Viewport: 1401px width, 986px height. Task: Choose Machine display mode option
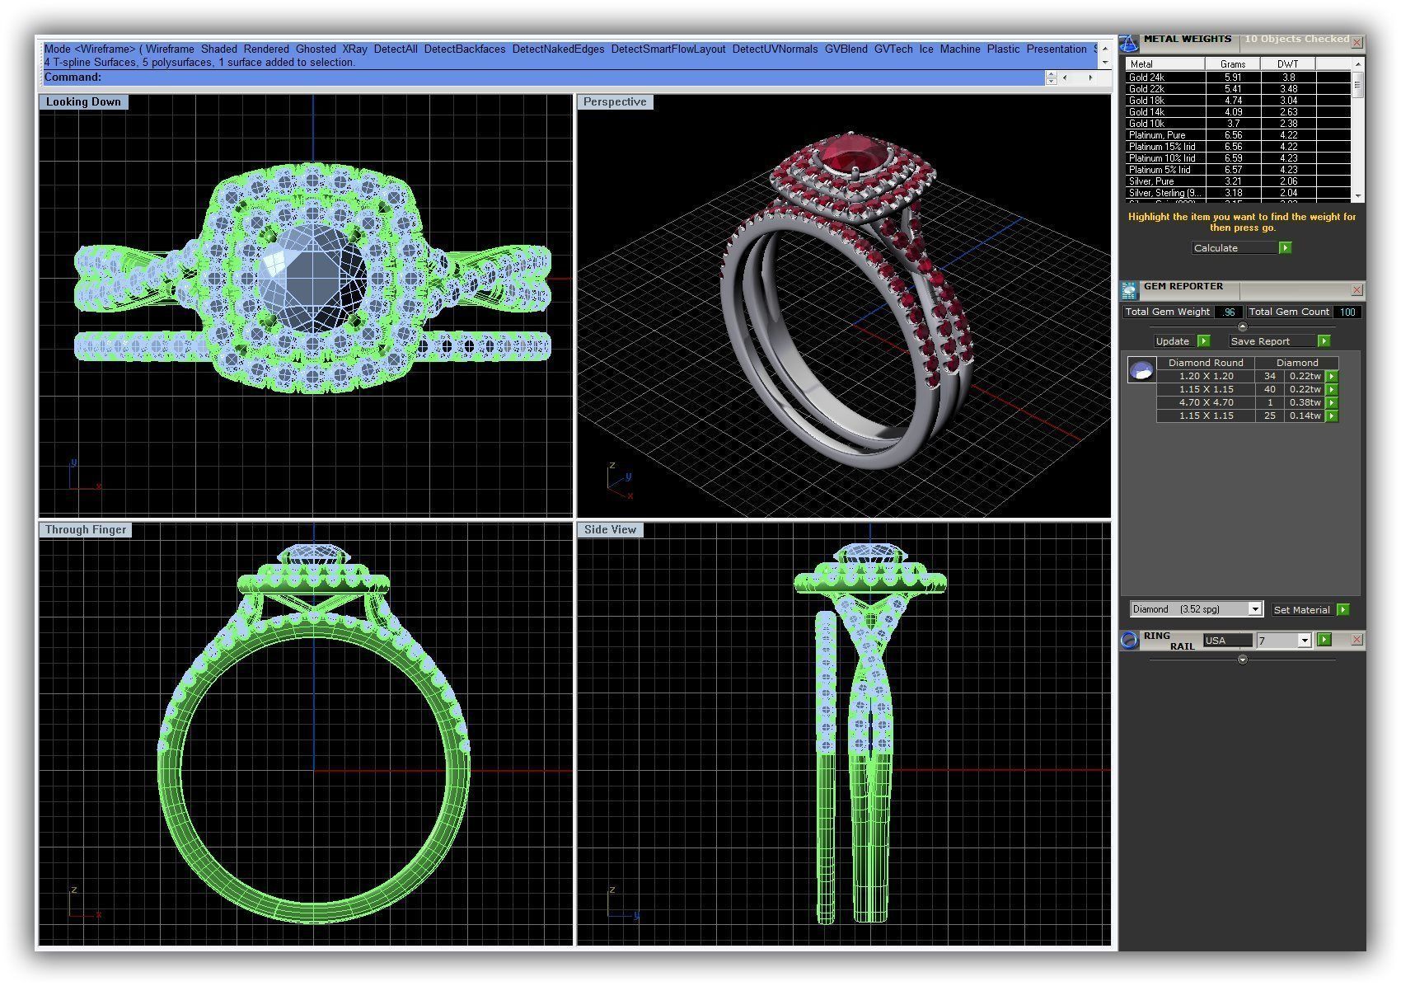[x=960, y=49]
